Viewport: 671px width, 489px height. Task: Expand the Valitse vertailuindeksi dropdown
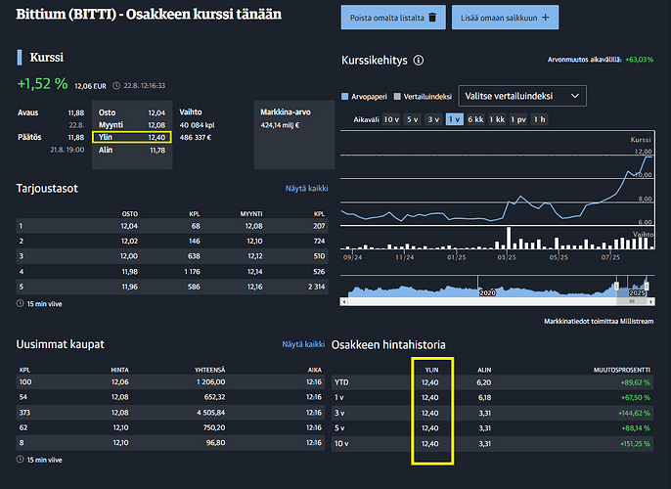click(521, 95)
